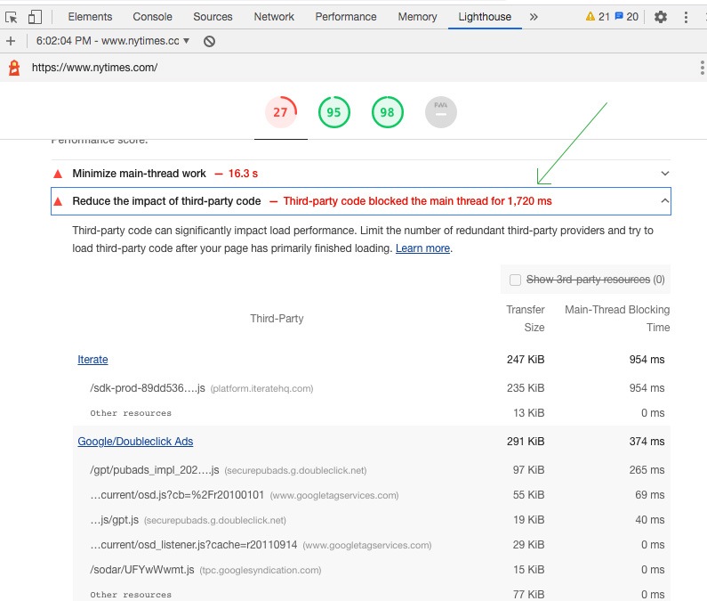Click the 265 ms blocking time value
The height and width of the screenshot is (601, 707).
tap(647, 470)
